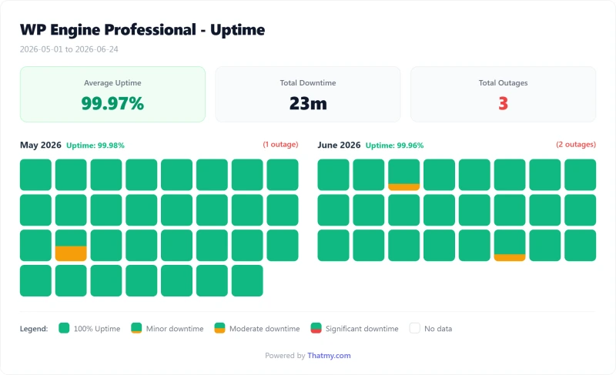Click the Uptime: 99.98% text
Image resolution: width=616 pixels, height=375 pixels.
95,146
